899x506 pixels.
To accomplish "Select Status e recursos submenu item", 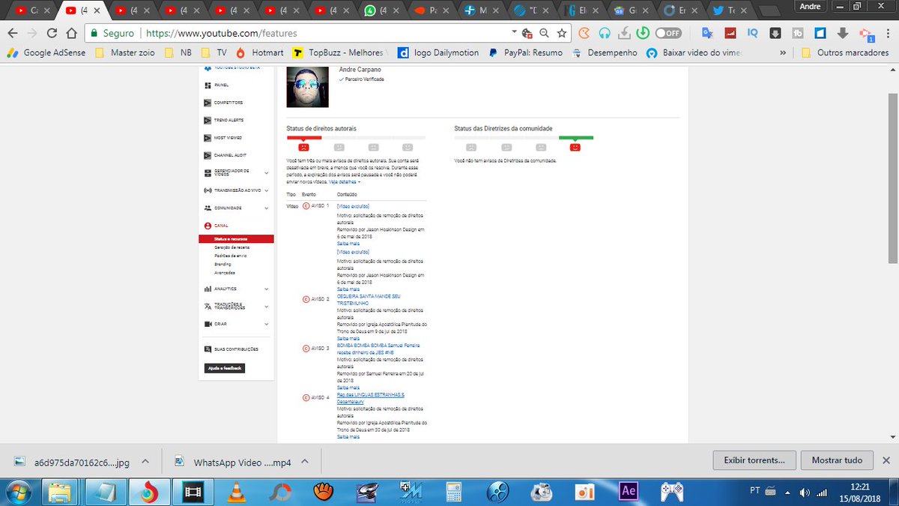I will tap(237, 239).
